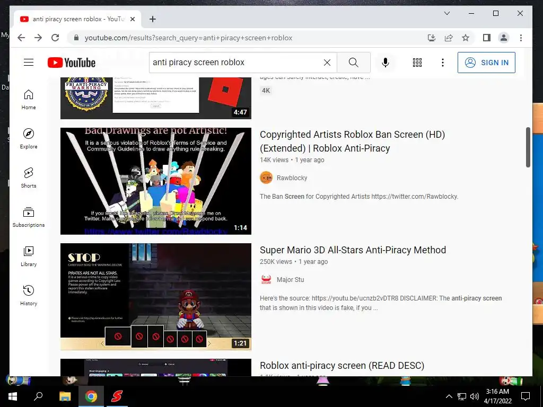Open Subscriptions in the sidebar
Image resolution: width=543 pixels, height=407 pixels.
tap(29, 217)
